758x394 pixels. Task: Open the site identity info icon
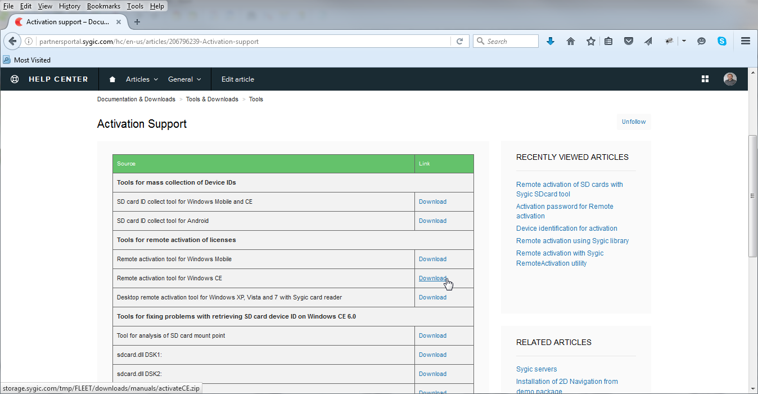(x=29, y=41)
